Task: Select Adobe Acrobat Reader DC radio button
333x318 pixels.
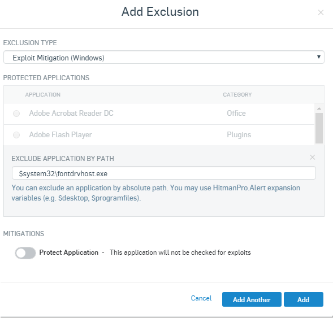Action: [16, 114]
